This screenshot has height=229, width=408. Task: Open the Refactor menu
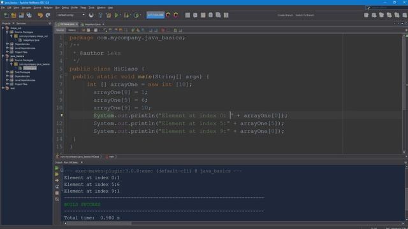[48, 8]
